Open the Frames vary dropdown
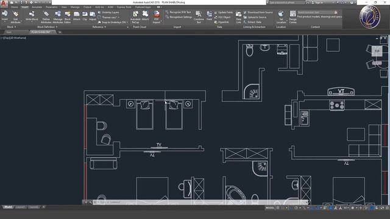The height and width of the screenshot is (219, 390). pos(108,17)
